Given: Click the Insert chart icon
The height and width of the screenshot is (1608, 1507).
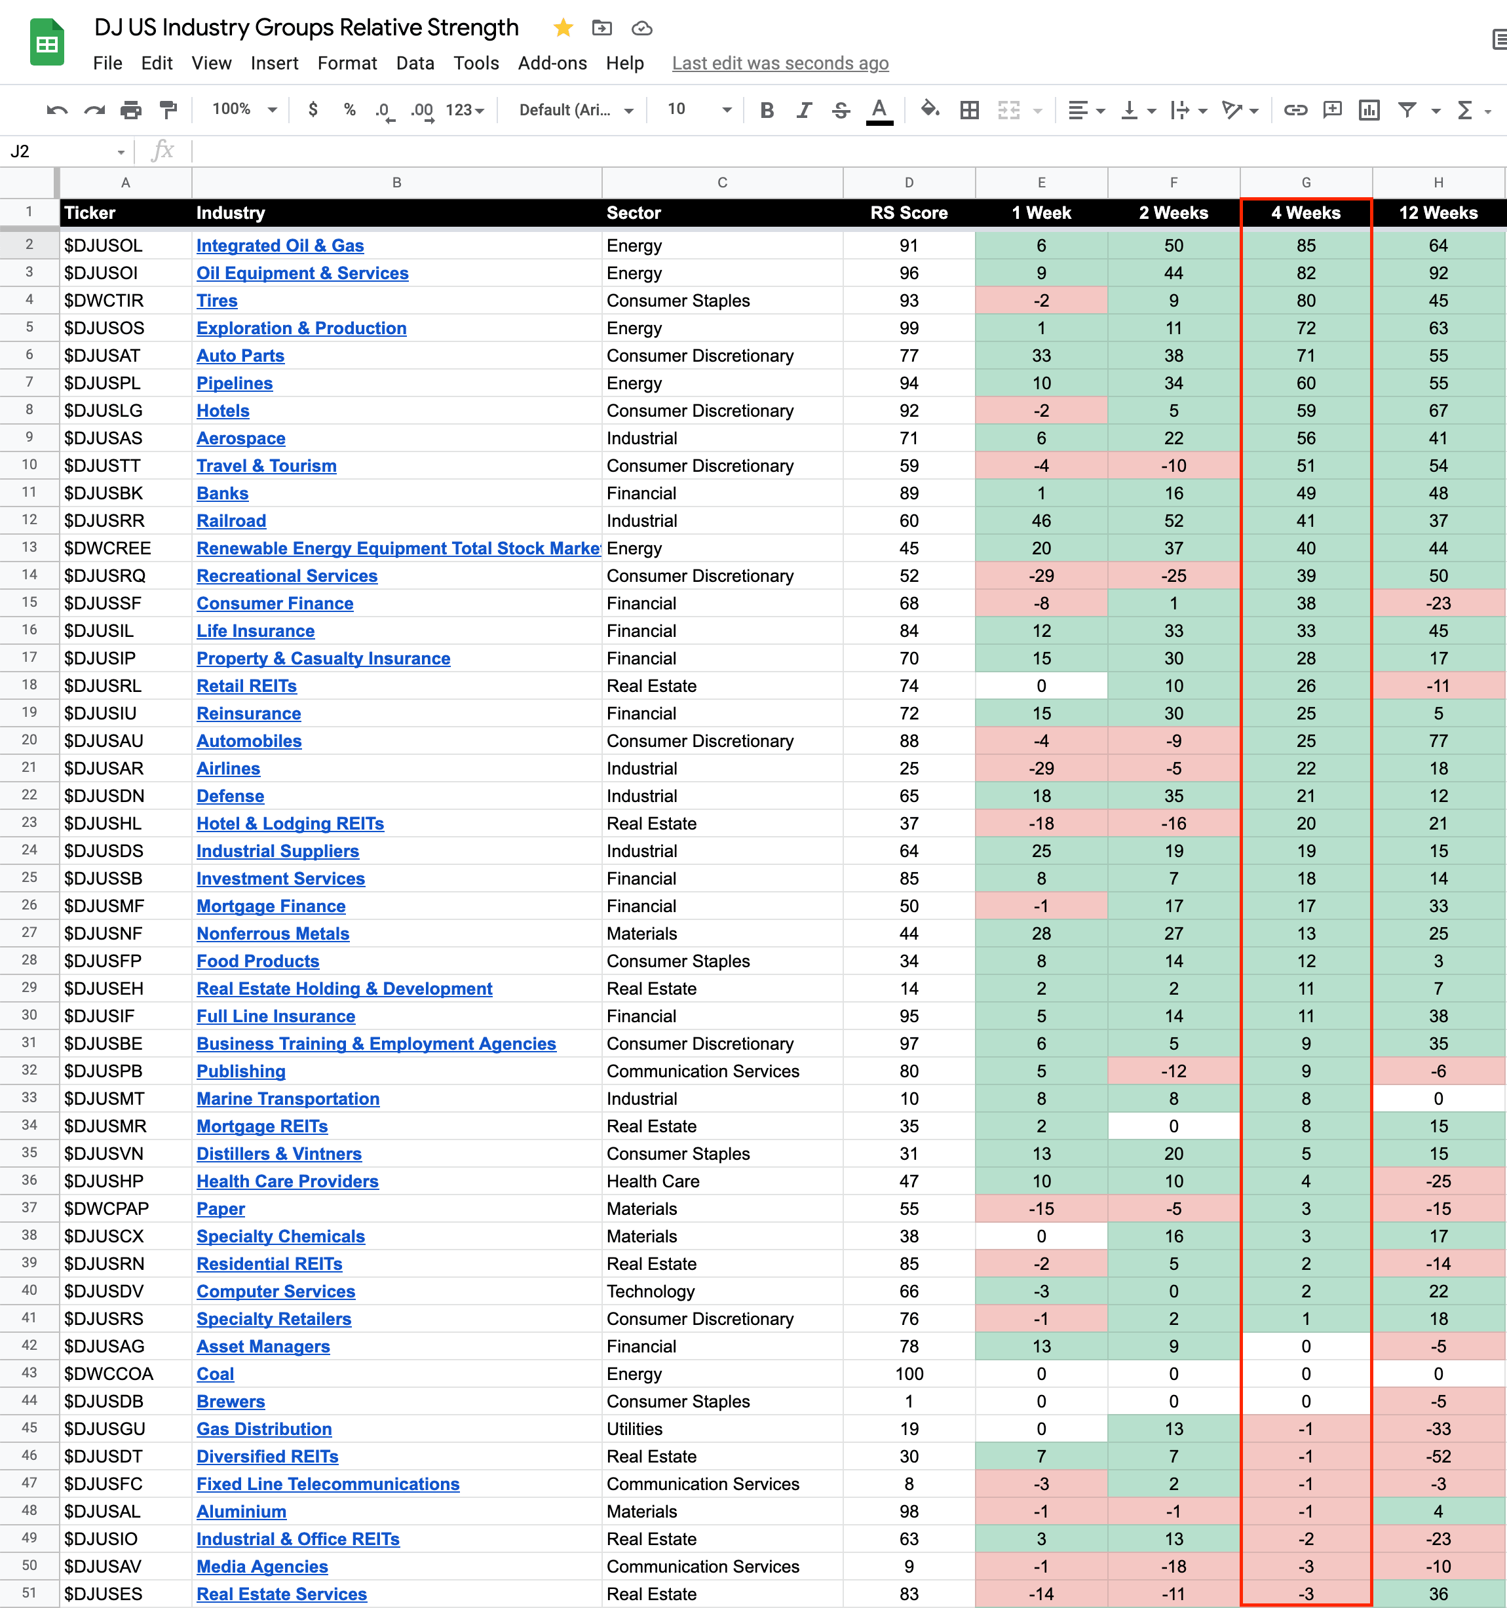Looking at the screenshot, I should [1369, 110].
